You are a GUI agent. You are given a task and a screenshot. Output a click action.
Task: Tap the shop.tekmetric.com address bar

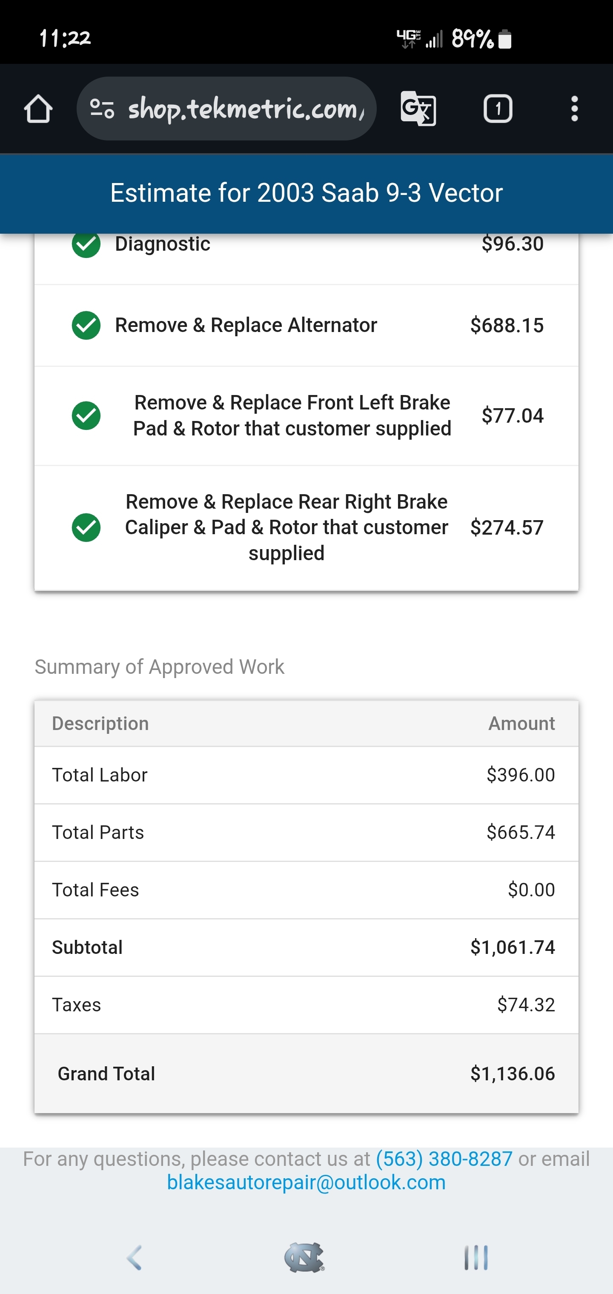click(245, 109)
